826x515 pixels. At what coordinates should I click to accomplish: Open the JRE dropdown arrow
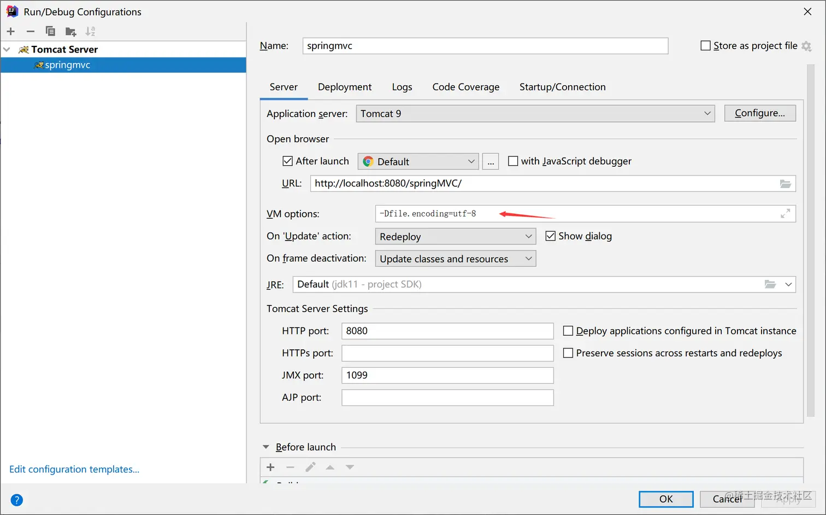pyautogui.click(x=788, y=284)
